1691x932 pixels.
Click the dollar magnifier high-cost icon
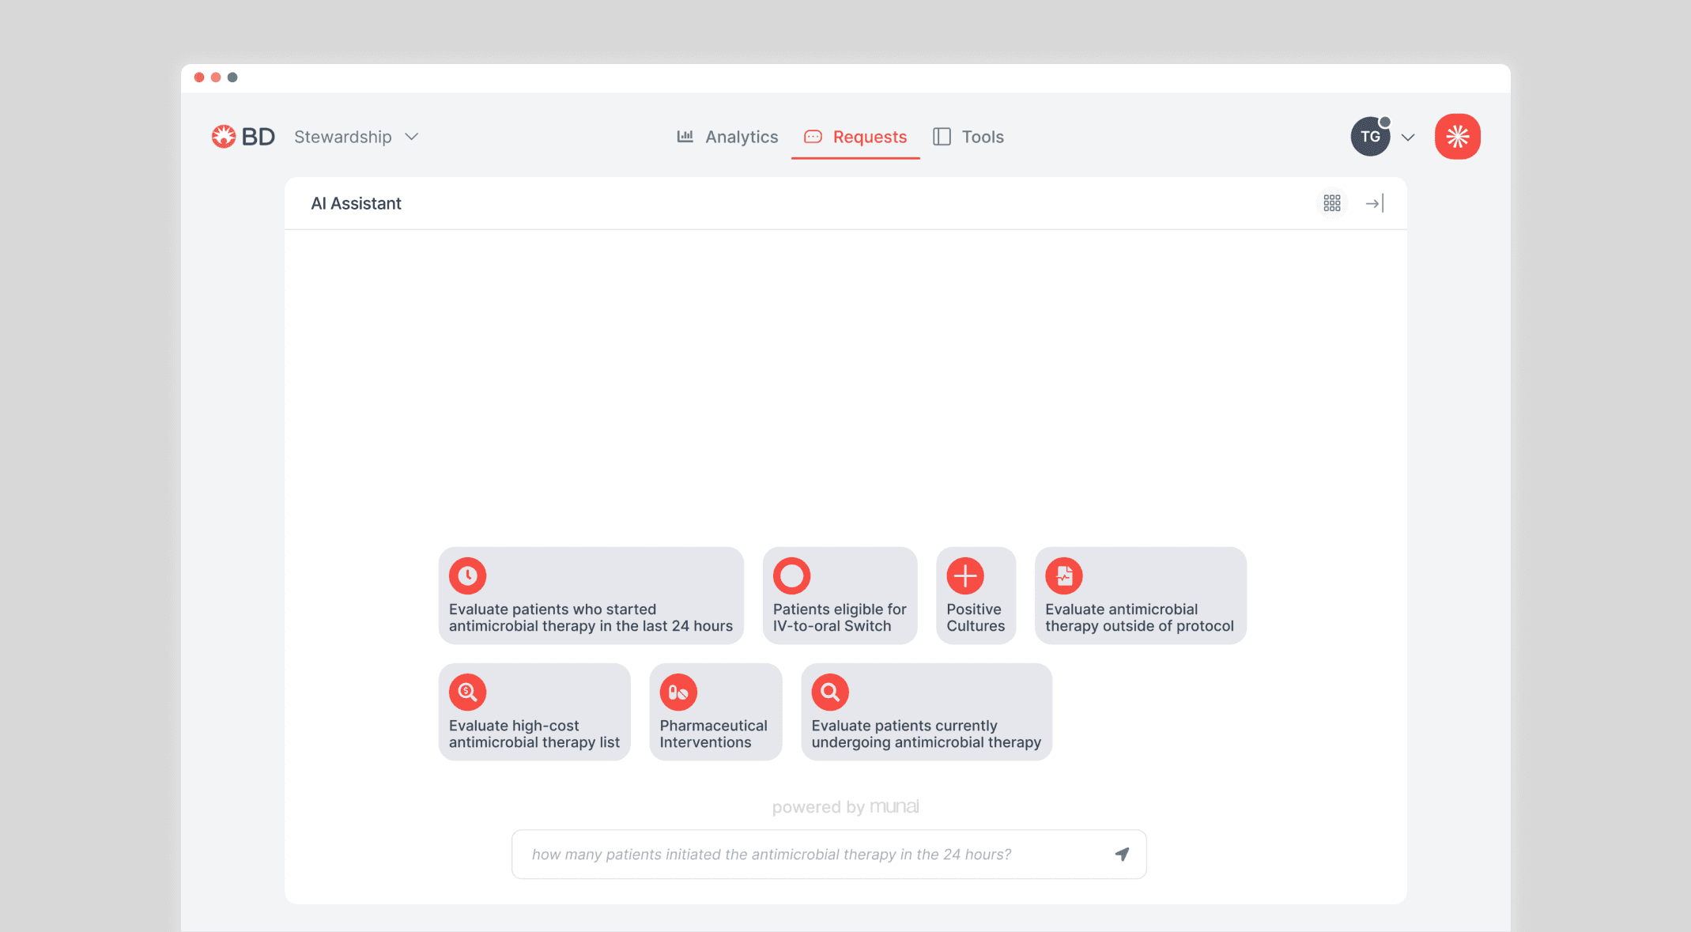coord(467,692)
